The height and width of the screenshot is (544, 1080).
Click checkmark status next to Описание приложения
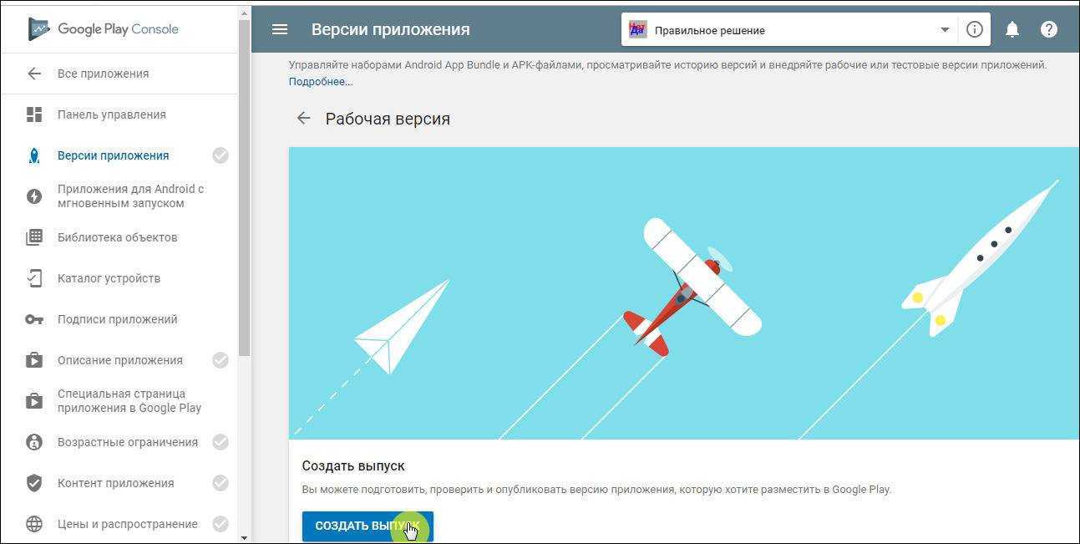click(221, 360)
